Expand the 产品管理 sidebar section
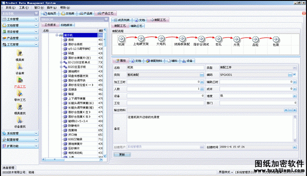This screenshot has height=176, width=307. click(x=36, y=38)
